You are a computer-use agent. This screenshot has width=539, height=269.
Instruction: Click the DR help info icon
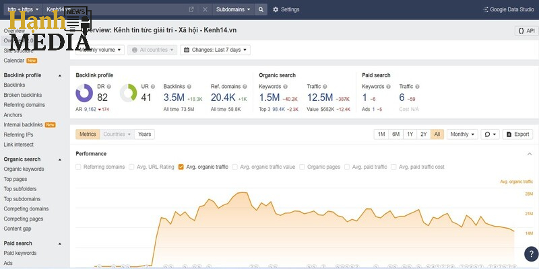[x=109, y=87]
